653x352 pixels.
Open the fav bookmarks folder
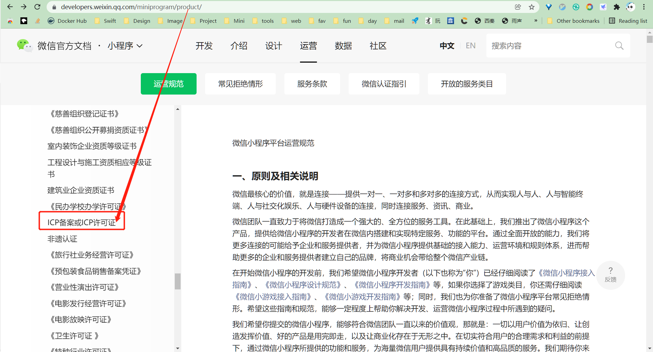click(x=317, y=21)
